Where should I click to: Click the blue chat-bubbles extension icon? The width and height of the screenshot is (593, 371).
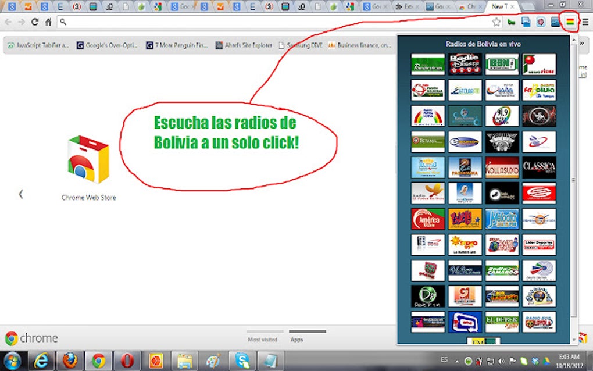526,22
